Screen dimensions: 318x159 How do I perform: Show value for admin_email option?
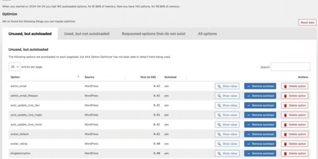[227, 86]
